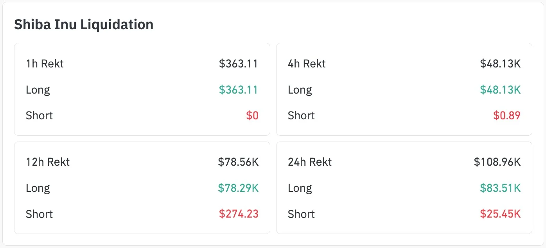The height and width of the screenshot is (248, 546).
Task: Click the Long label in 12h card
Action: coord(38,188)
